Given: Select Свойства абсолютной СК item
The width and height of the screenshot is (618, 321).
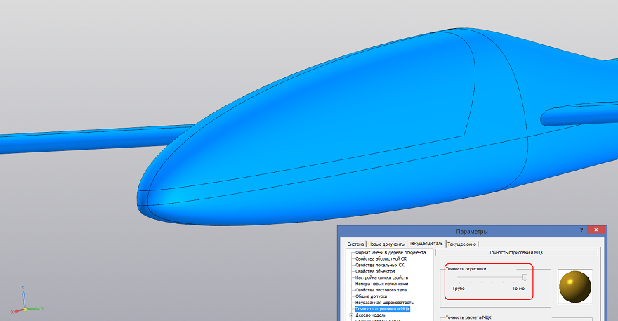Looking at the screenshot, I should point(381,258).
